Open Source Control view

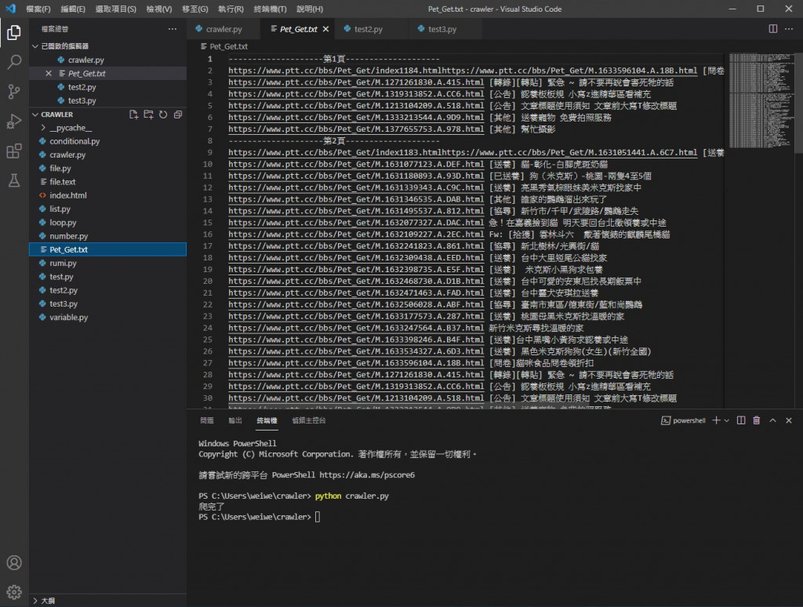(x=14, y=92)
